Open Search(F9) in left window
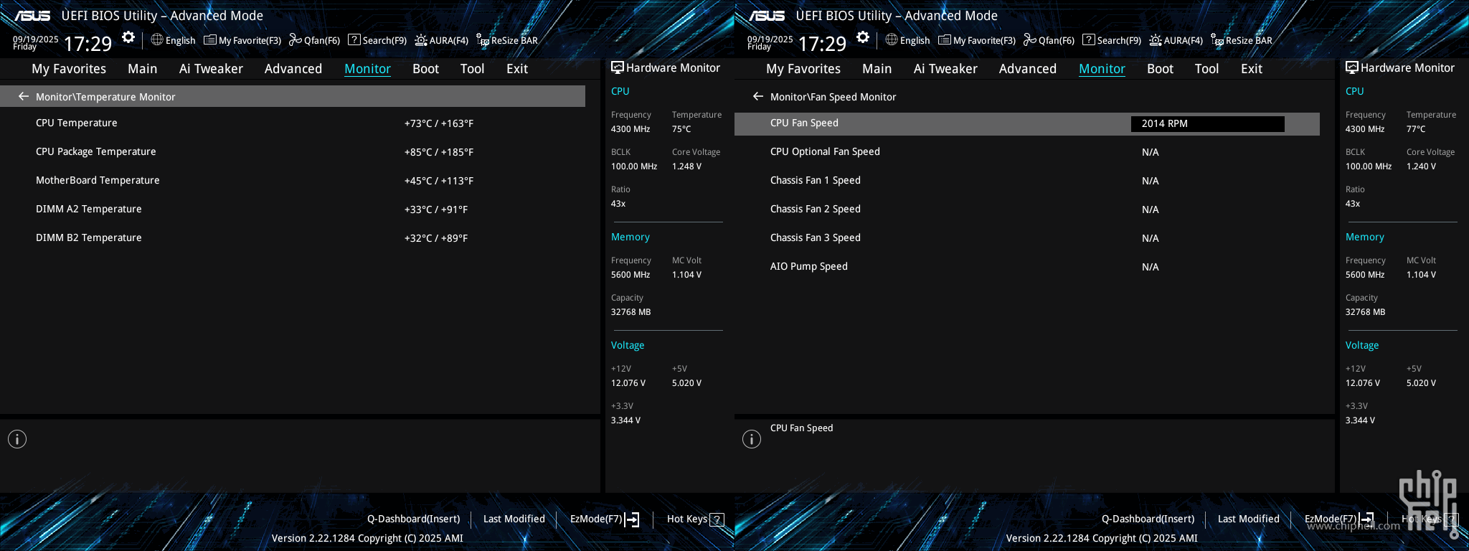Screen dimensions: 1469x551 pos(377,40)
